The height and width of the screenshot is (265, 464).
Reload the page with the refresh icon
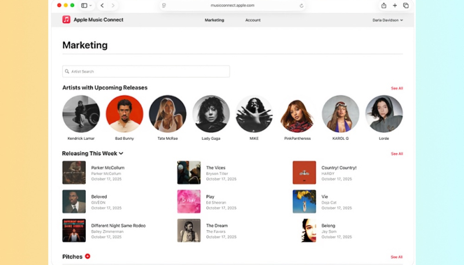tap(301, 5)
